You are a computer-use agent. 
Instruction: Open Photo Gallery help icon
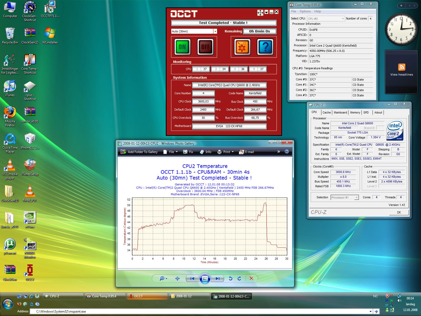click(x=287, y=151)
